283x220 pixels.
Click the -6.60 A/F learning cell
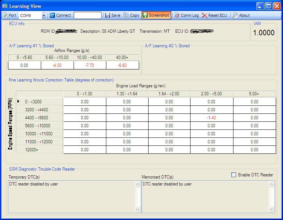122,65
